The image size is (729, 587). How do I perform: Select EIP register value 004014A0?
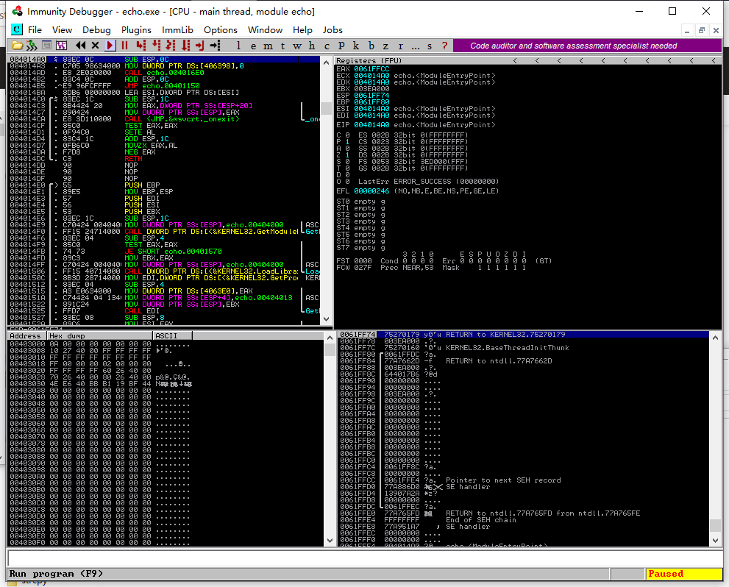(371, 124)
